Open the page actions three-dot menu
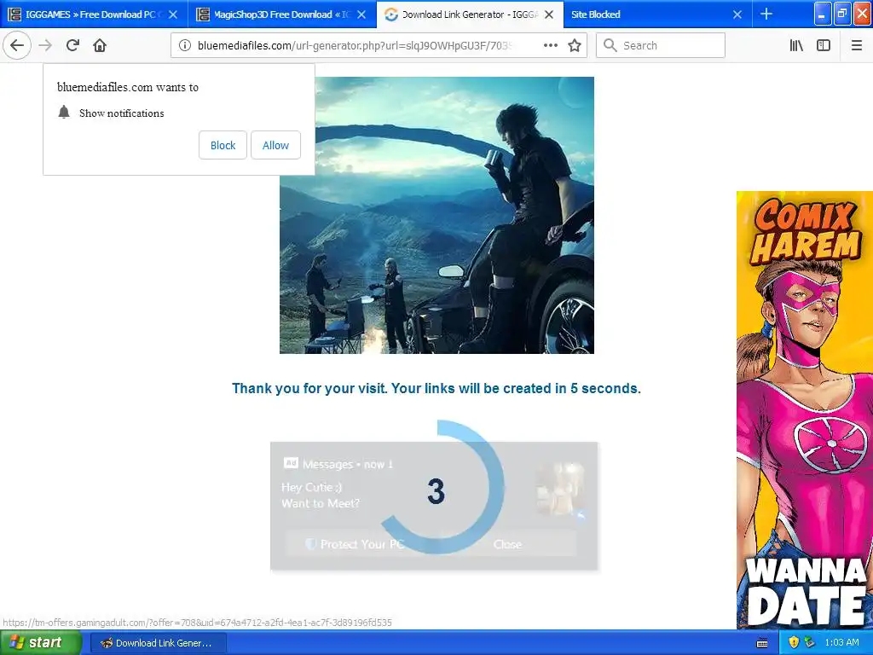Viewport: 873px width, 655px height. tap(550, 46)
